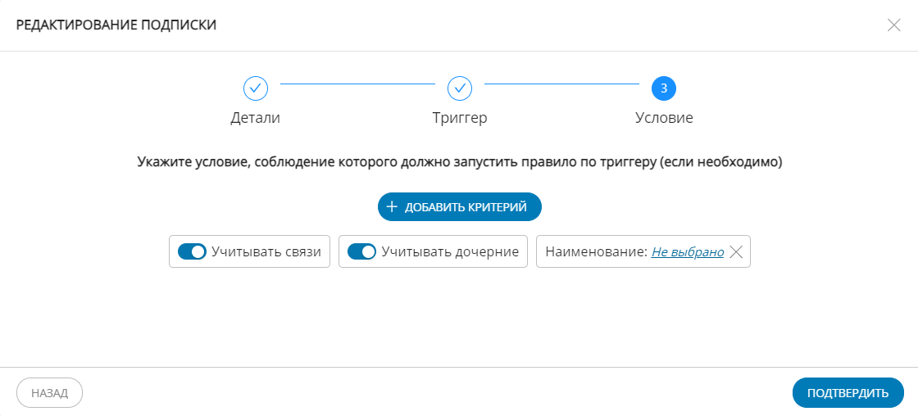The image size is (918, 416).
Task: Select the Условие step label
Action: tap(664, 118)
